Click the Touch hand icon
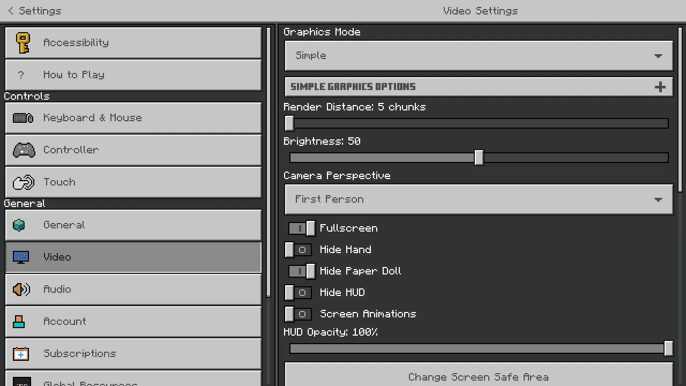The image size is (686, 386). (24, 182)
